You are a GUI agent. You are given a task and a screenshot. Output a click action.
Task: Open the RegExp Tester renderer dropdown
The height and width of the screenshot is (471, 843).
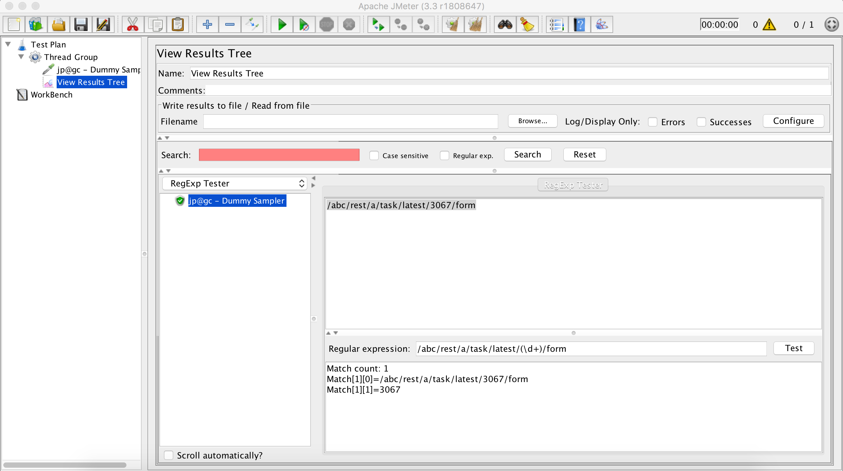coord(235,183)
